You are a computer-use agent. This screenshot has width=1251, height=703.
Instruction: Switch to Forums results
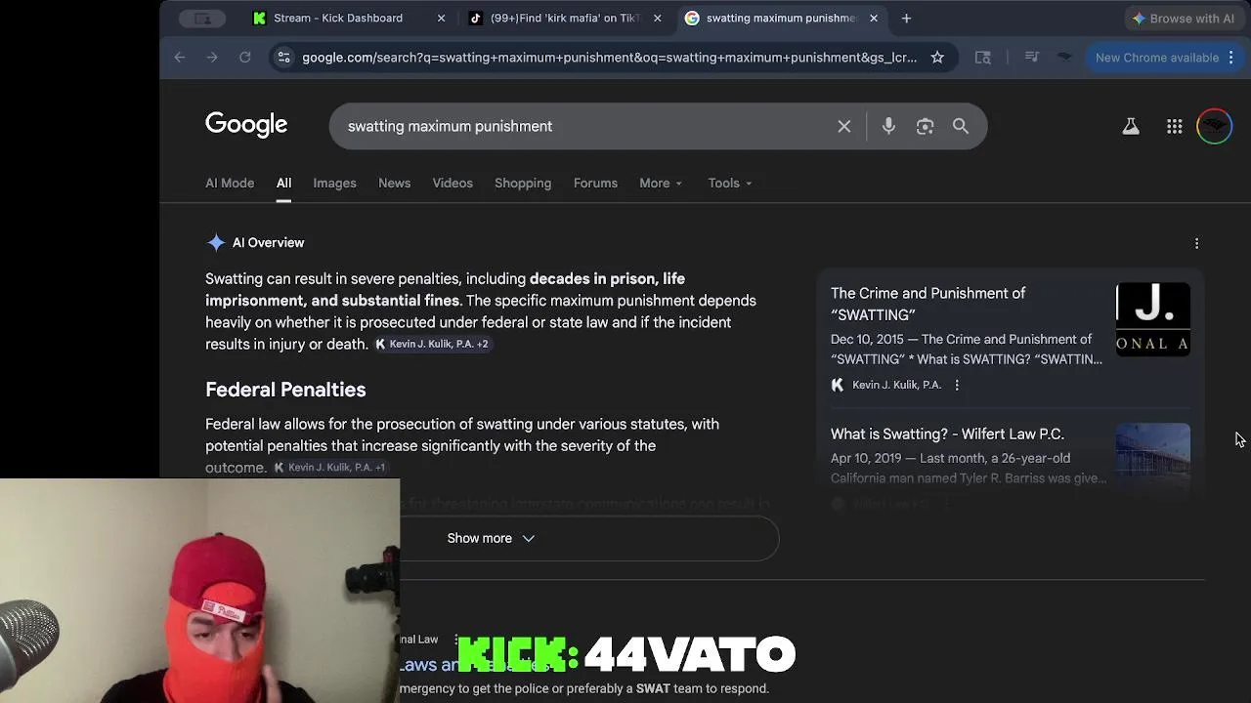[x=595, y=183]
